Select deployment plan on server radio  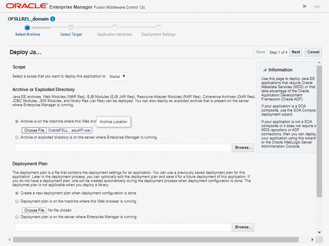click(x=17, y=217)
